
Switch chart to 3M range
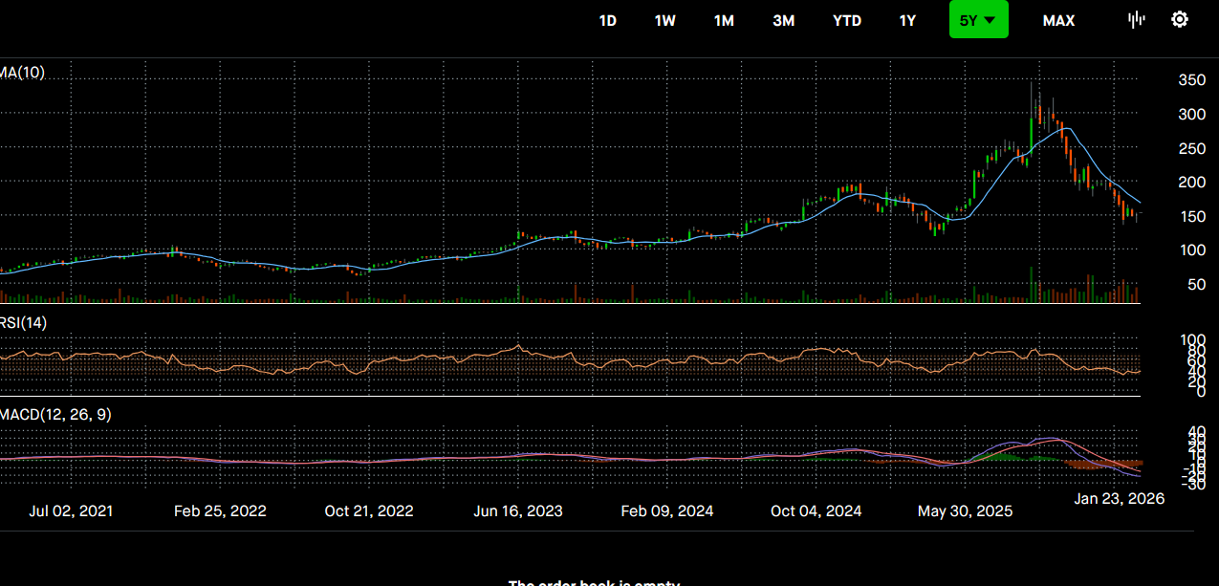coord(784,20)
